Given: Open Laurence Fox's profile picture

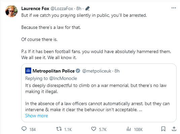Looking at the screenshot, I should pos(11,11).
